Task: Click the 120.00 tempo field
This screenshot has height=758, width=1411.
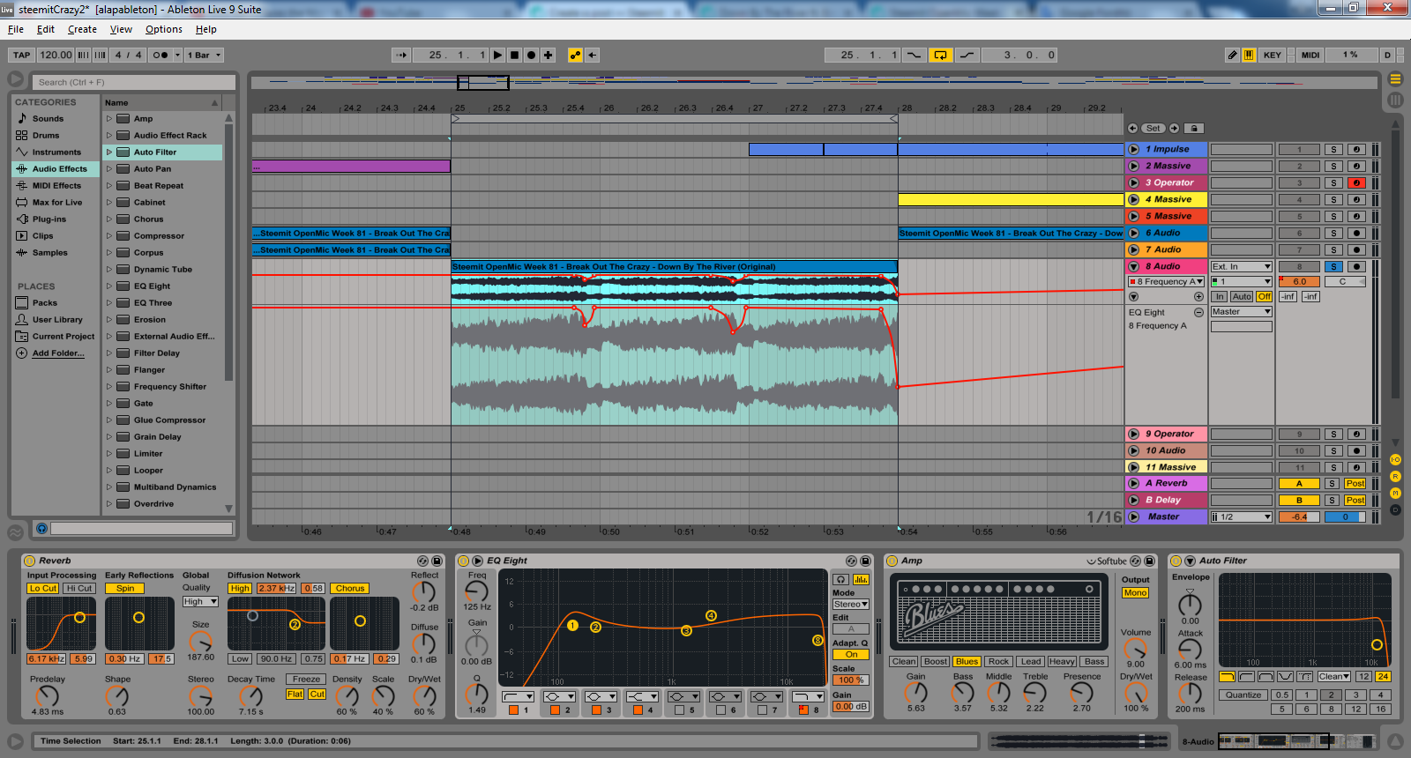Action: (56, 55)
